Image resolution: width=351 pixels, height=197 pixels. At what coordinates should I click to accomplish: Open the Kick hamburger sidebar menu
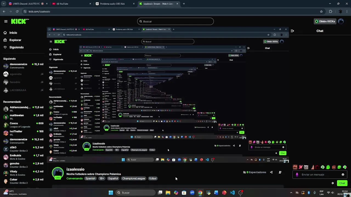[6, 21]
